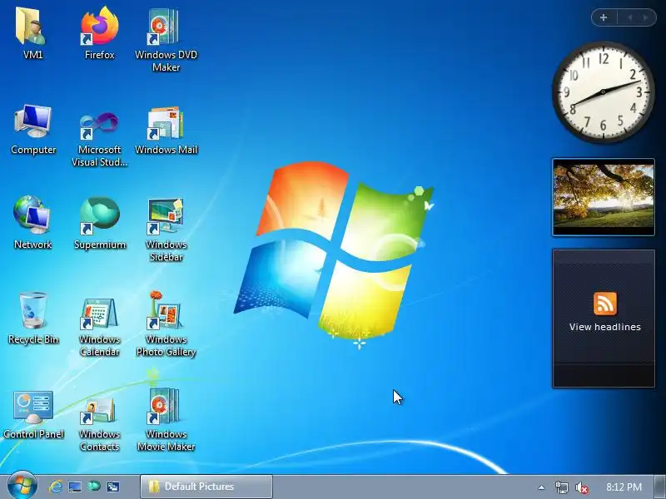Open the Start menu orb
The image size is (666, 499).
(x=22, y=486)
